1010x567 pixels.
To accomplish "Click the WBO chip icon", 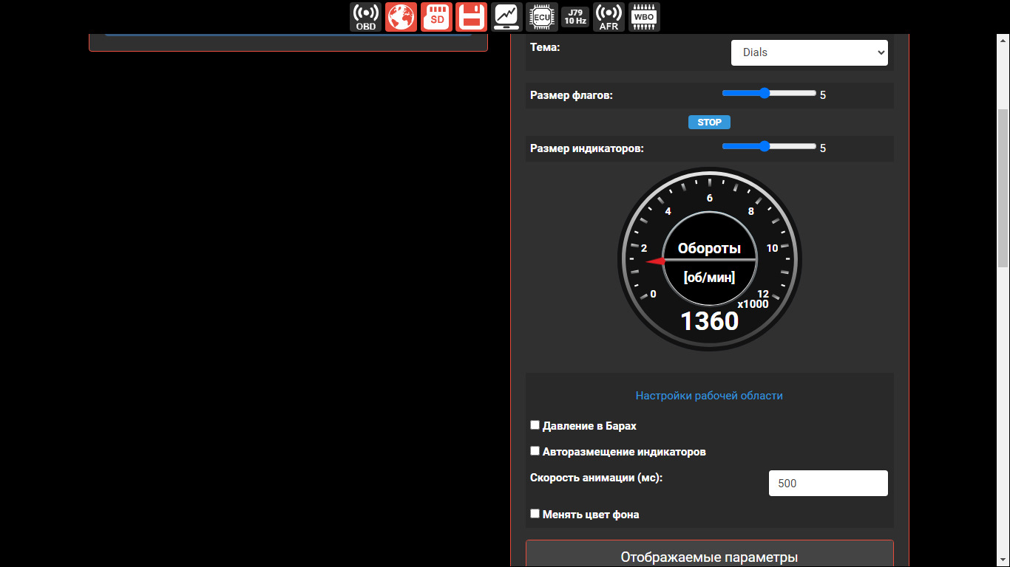I will pyautogui.click(x=644, y=17).
